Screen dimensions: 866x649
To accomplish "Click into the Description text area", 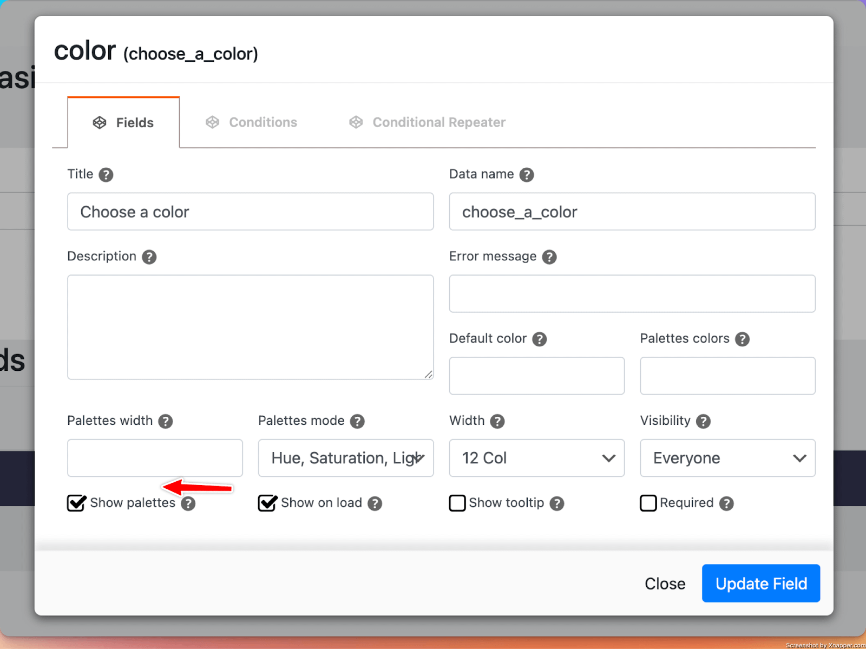I will click(x=250, y=327).
